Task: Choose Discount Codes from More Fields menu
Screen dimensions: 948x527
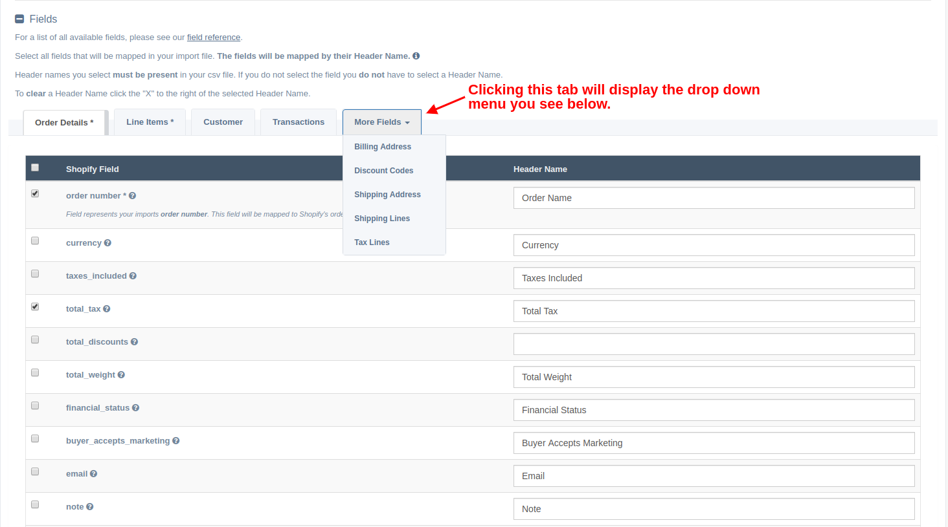Action: click(x=383, y=171)
